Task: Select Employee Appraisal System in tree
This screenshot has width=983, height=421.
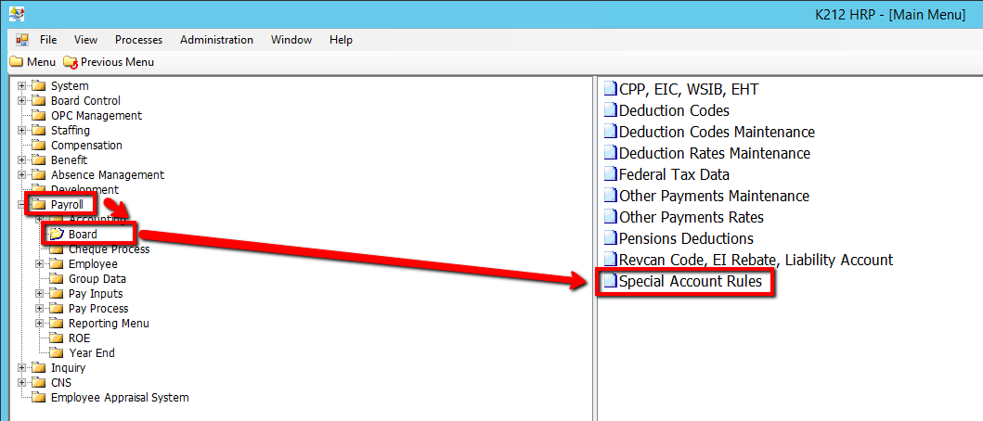Action: pyautogui.click(x=119, y=398)
